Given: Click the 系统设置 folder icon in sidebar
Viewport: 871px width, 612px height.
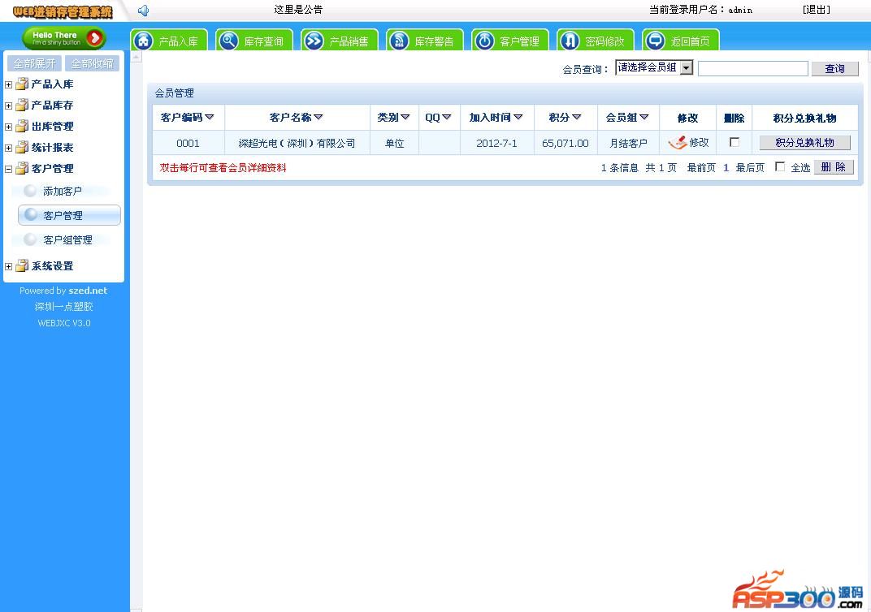Looking at the screenshot, I should 22,265.
